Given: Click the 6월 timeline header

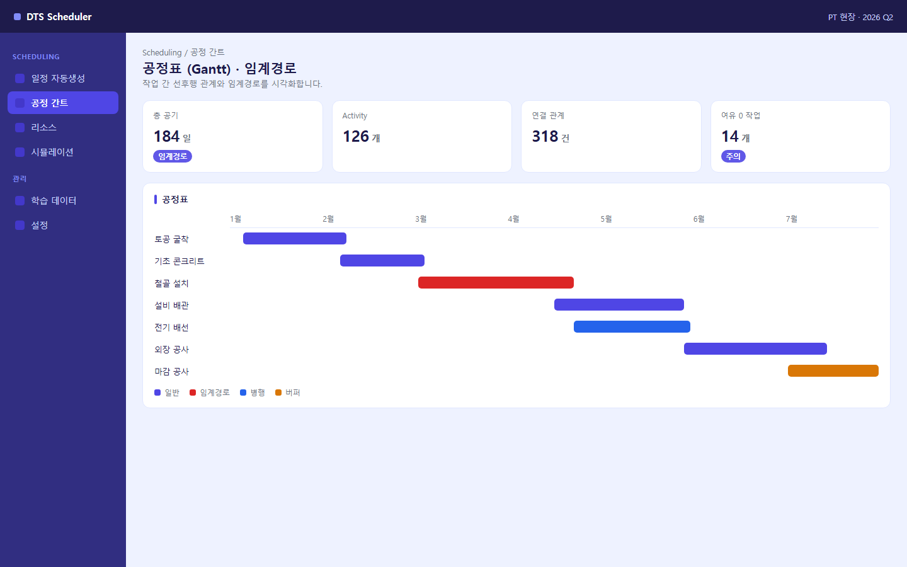Looking at the screenshot, I should (699, 219).
